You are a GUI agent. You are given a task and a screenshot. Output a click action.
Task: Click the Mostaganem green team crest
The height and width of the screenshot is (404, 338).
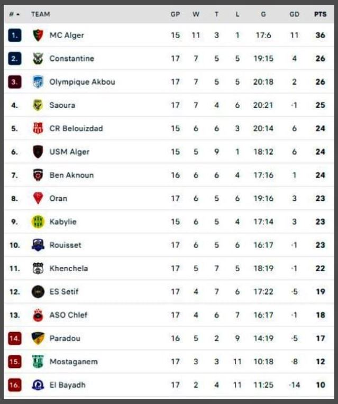point(38,362)
